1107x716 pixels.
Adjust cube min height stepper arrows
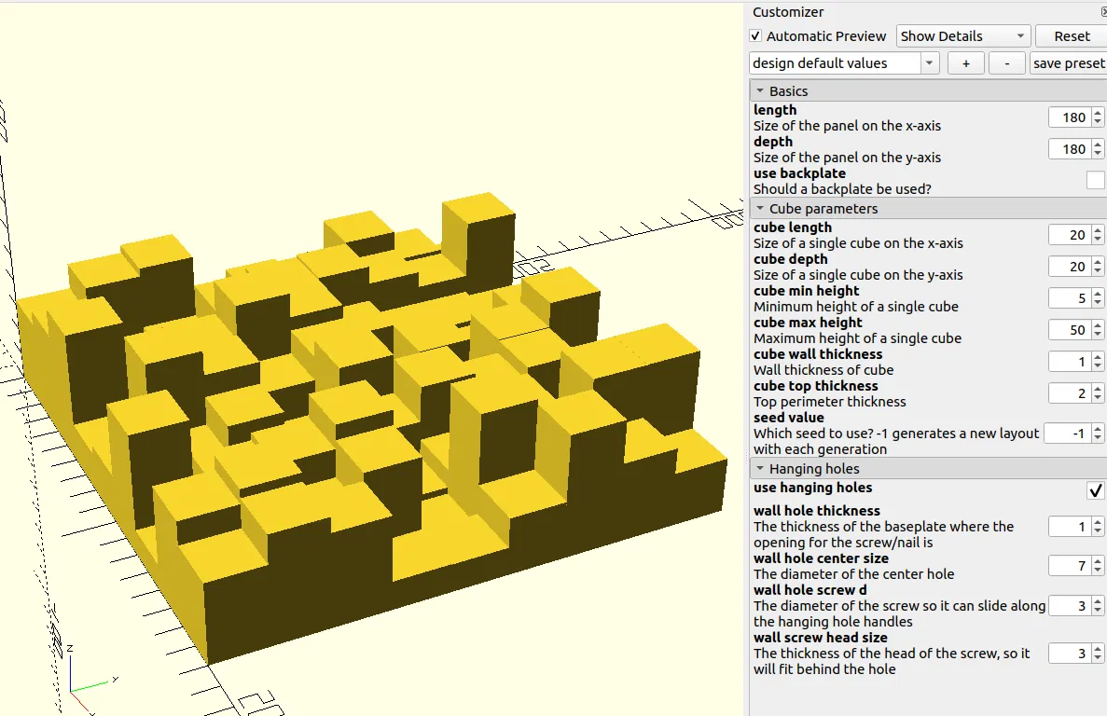coord(1097,298)
